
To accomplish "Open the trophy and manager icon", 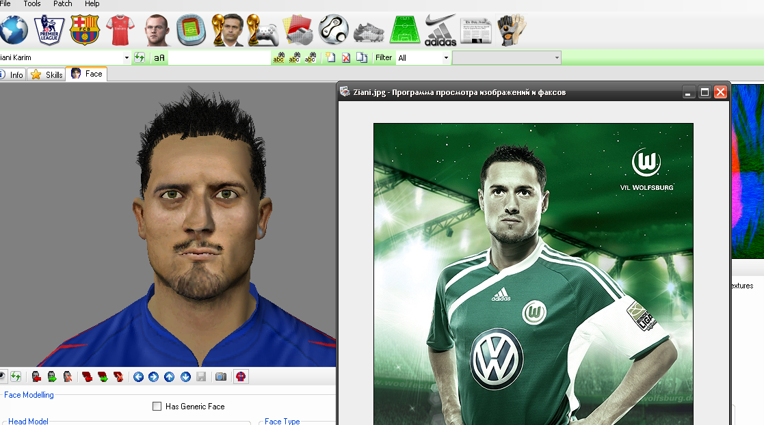I will coord(228,30).
